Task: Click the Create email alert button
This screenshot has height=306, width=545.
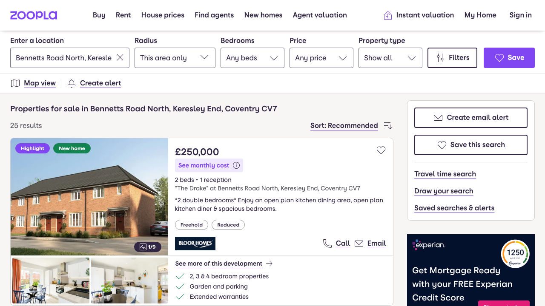Action: 470,118
